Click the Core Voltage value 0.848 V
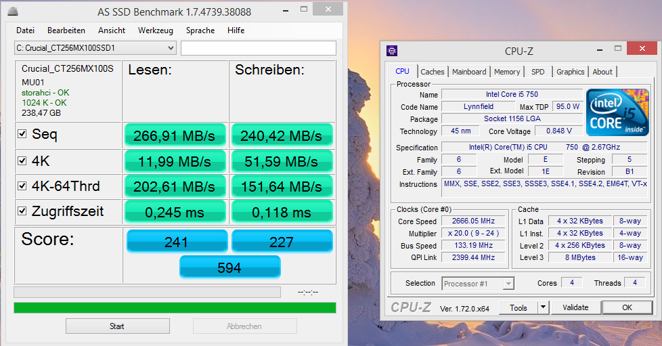The width and height of the screenshot is (662, 346). click(x=558, y=131)
